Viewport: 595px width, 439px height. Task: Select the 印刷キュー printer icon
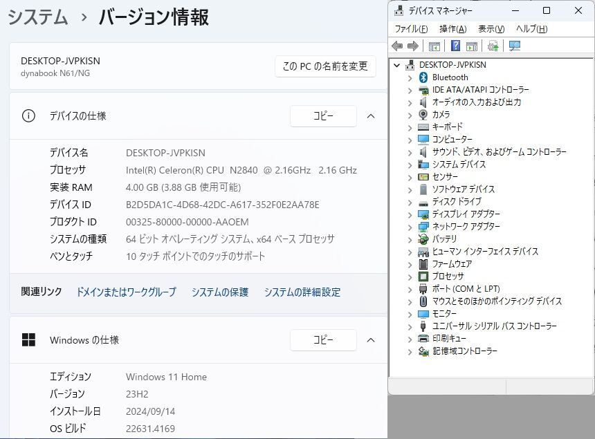click(x=423, y=338)
